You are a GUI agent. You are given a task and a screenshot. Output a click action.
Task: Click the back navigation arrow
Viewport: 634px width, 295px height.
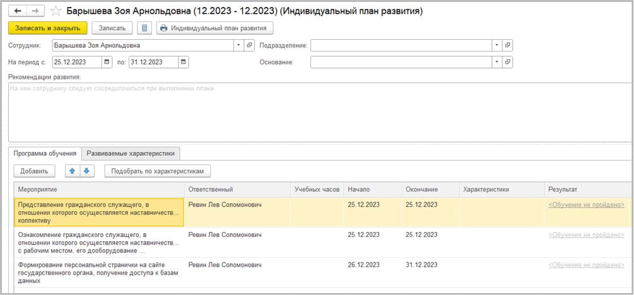coord(18,11)
